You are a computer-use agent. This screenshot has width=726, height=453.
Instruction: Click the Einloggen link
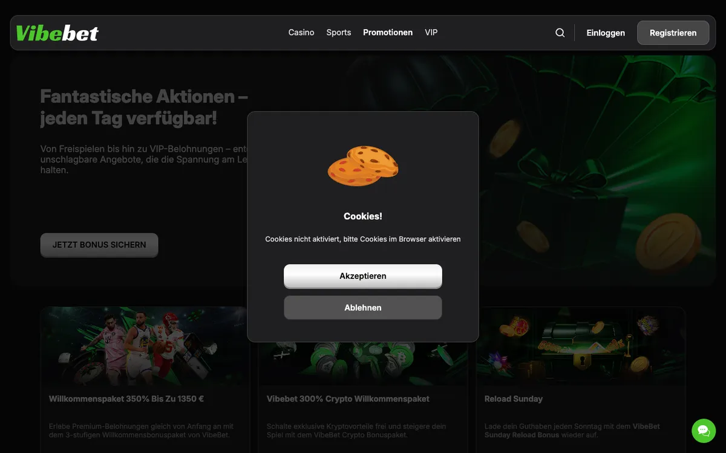(x=606, y=33)
